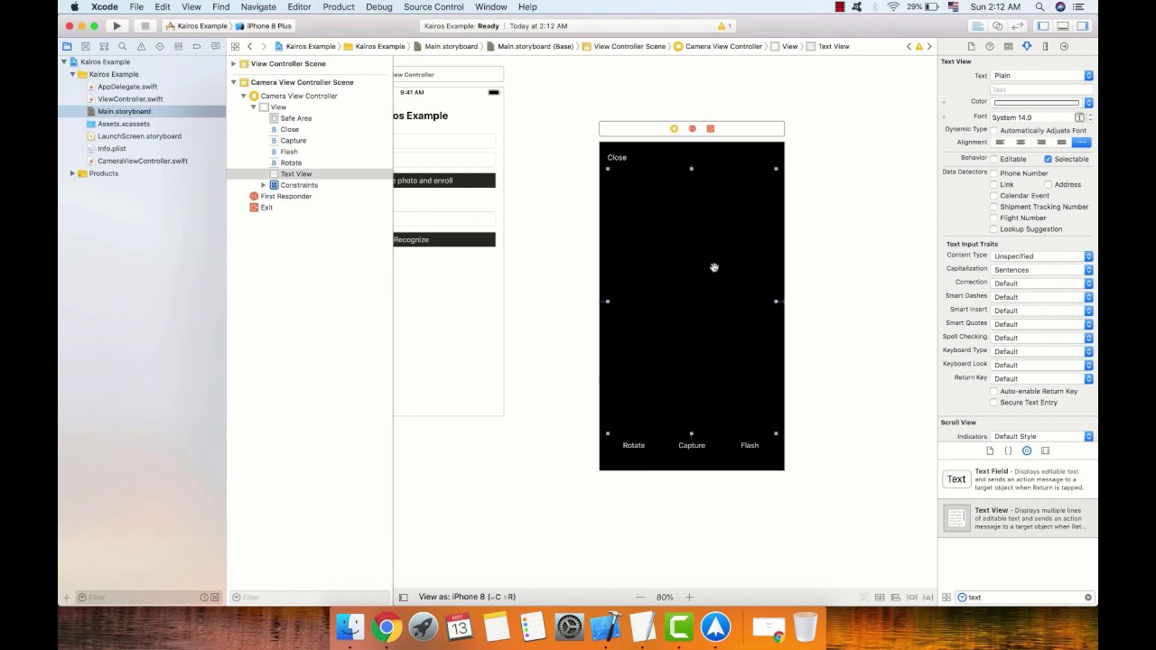
Task: Click the Close button on canvas
Action: coord(617,157)
